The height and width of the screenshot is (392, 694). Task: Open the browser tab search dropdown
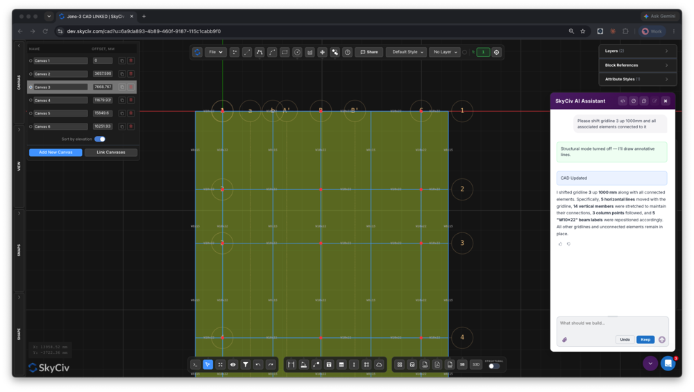click(x=49, y=17)
